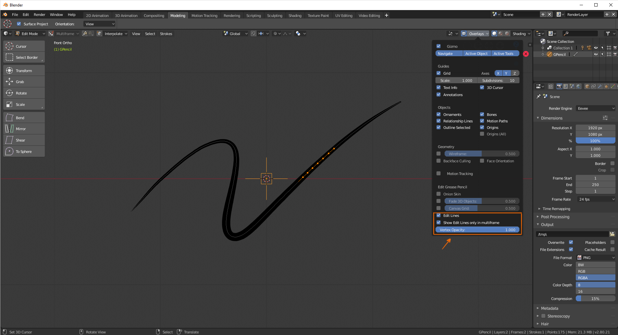This screenshot has width=618, height=335.
Task: Choose the Transform tool
Action: pyautogui.click(x=24, y=70)
